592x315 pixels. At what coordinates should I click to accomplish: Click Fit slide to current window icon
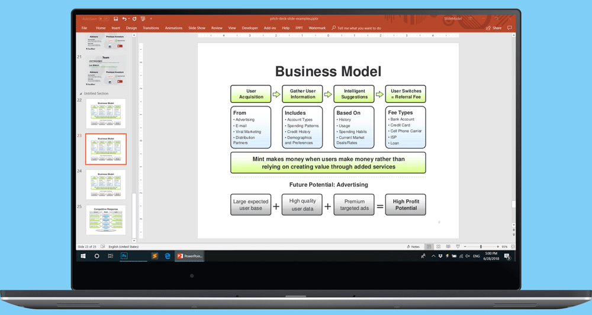[x=513, y=247]
